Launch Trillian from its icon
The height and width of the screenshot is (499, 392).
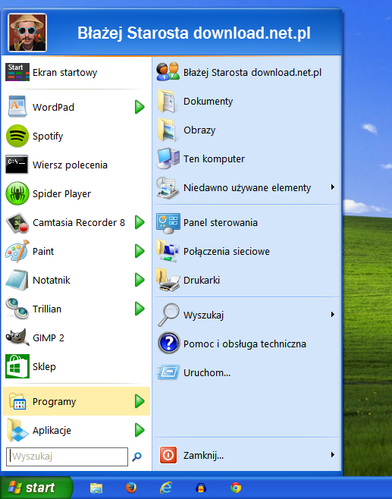click(x=17, y=309)
